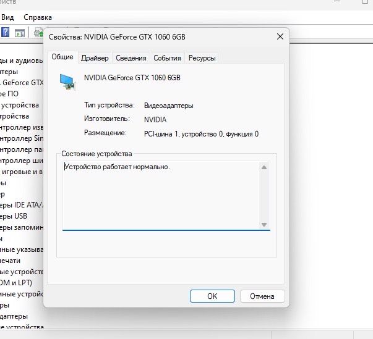The width and height of the screenshot is (373, 339).
Task: Click the blue question-mark help toolbar icon
Action: [5, 32]
